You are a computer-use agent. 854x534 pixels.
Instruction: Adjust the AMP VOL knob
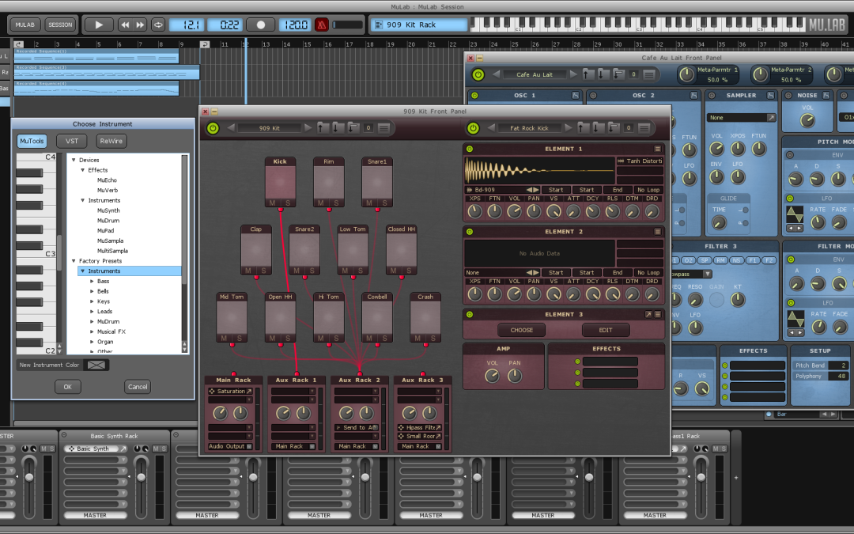click(492, 375)
